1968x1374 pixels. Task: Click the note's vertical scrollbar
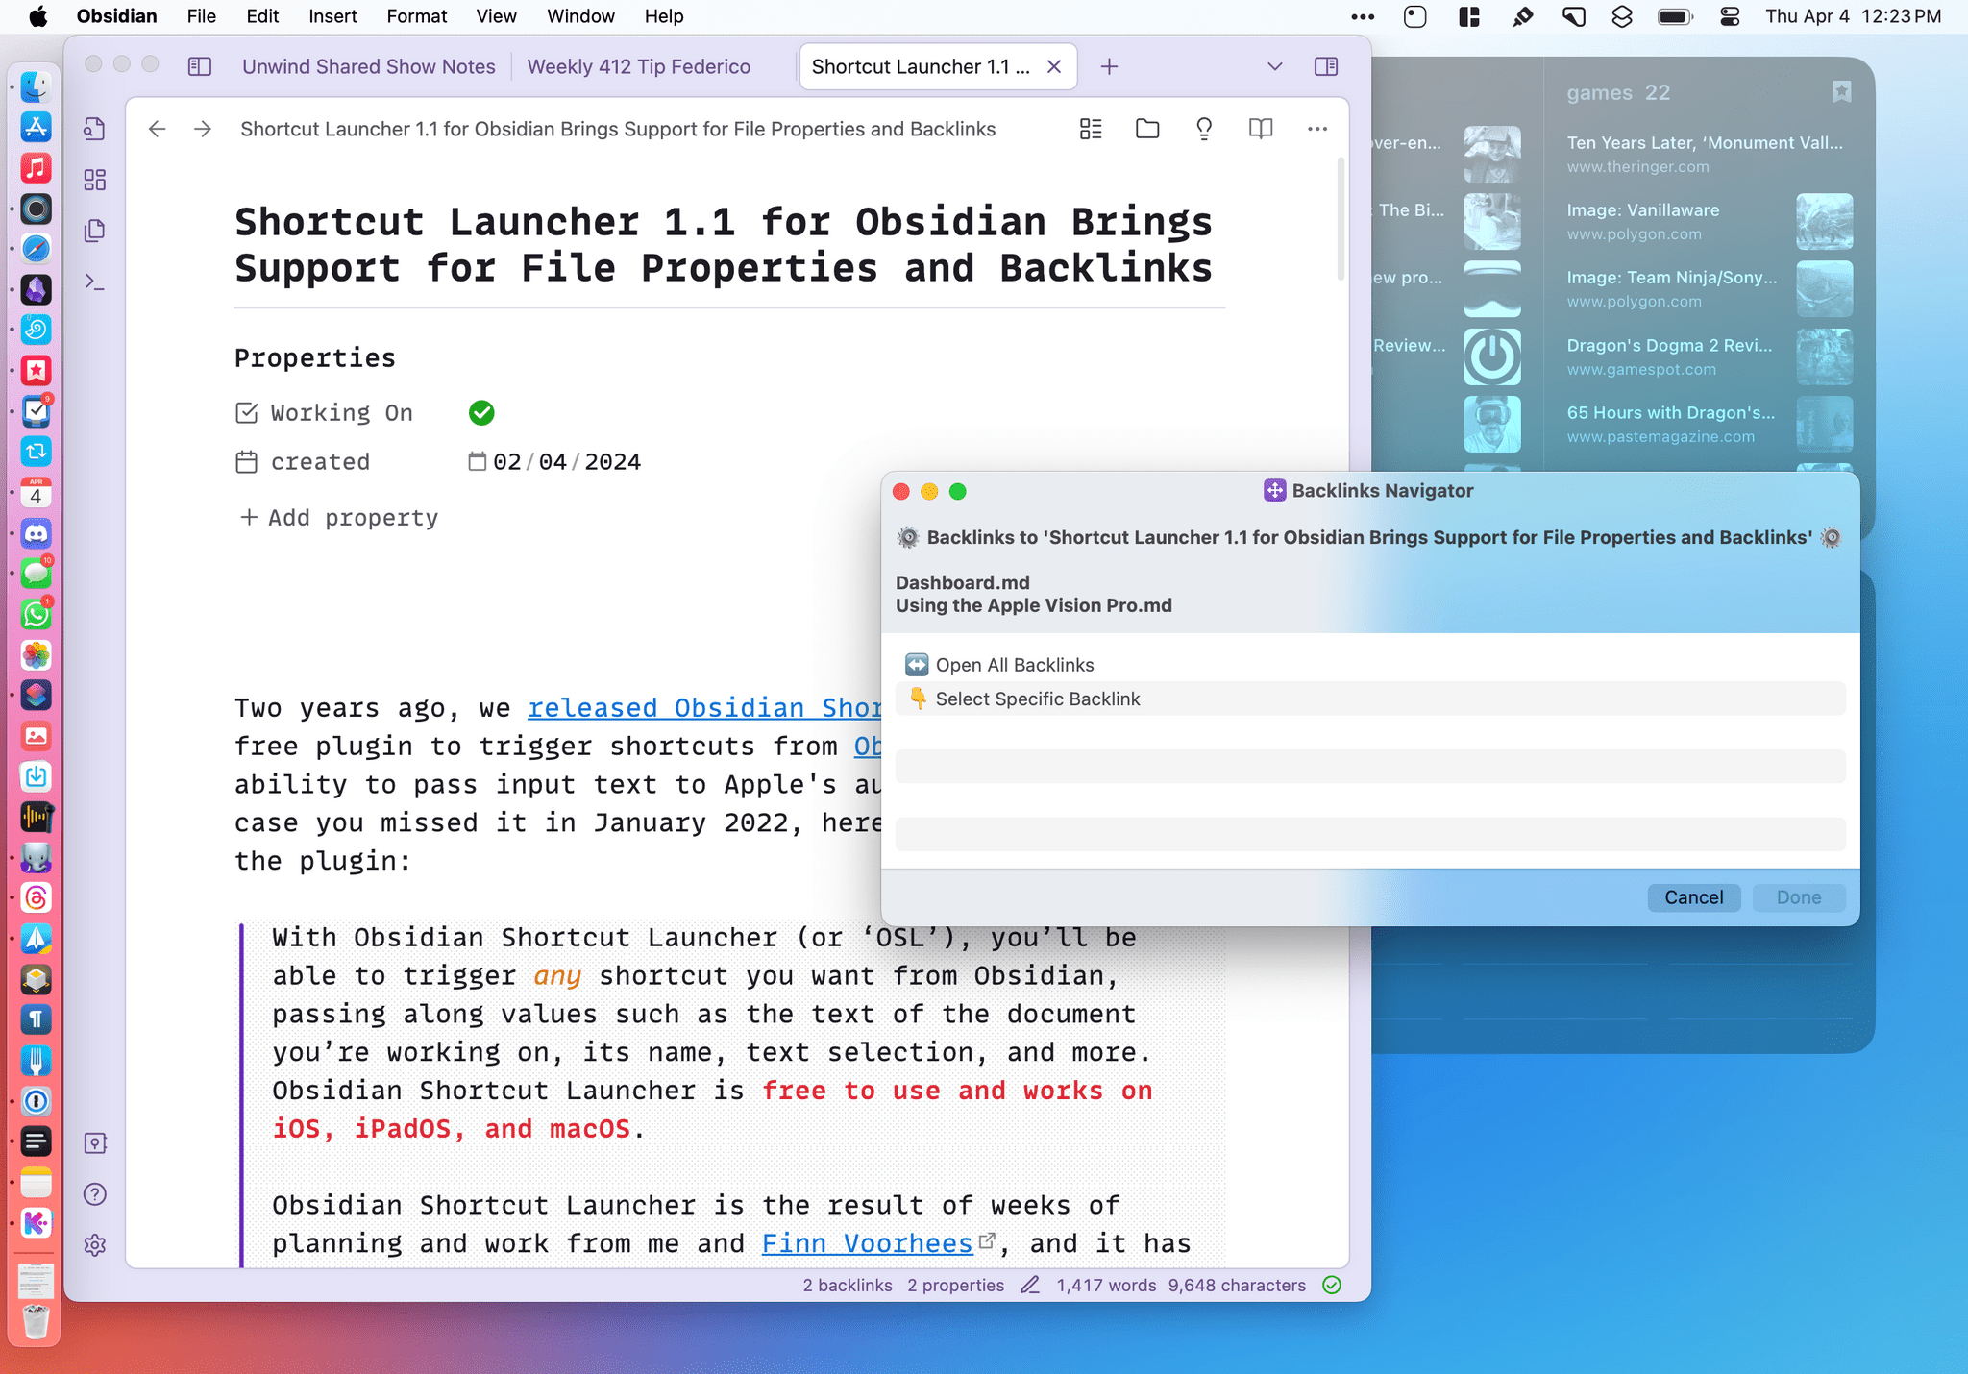[1341, 221]
